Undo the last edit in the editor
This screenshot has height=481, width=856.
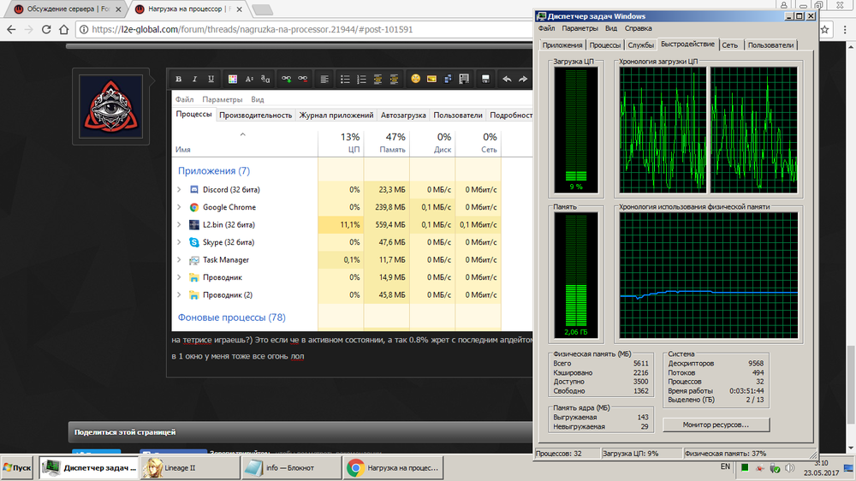click(506, 79)
